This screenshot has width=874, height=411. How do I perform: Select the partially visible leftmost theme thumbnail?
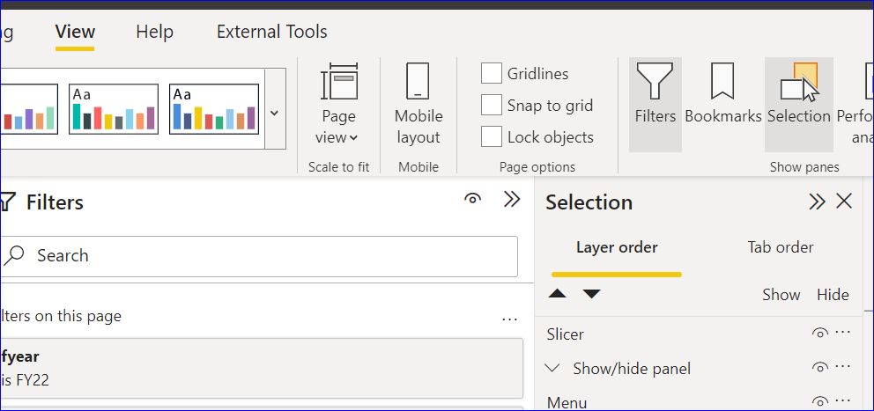click(x=29, y=109)
